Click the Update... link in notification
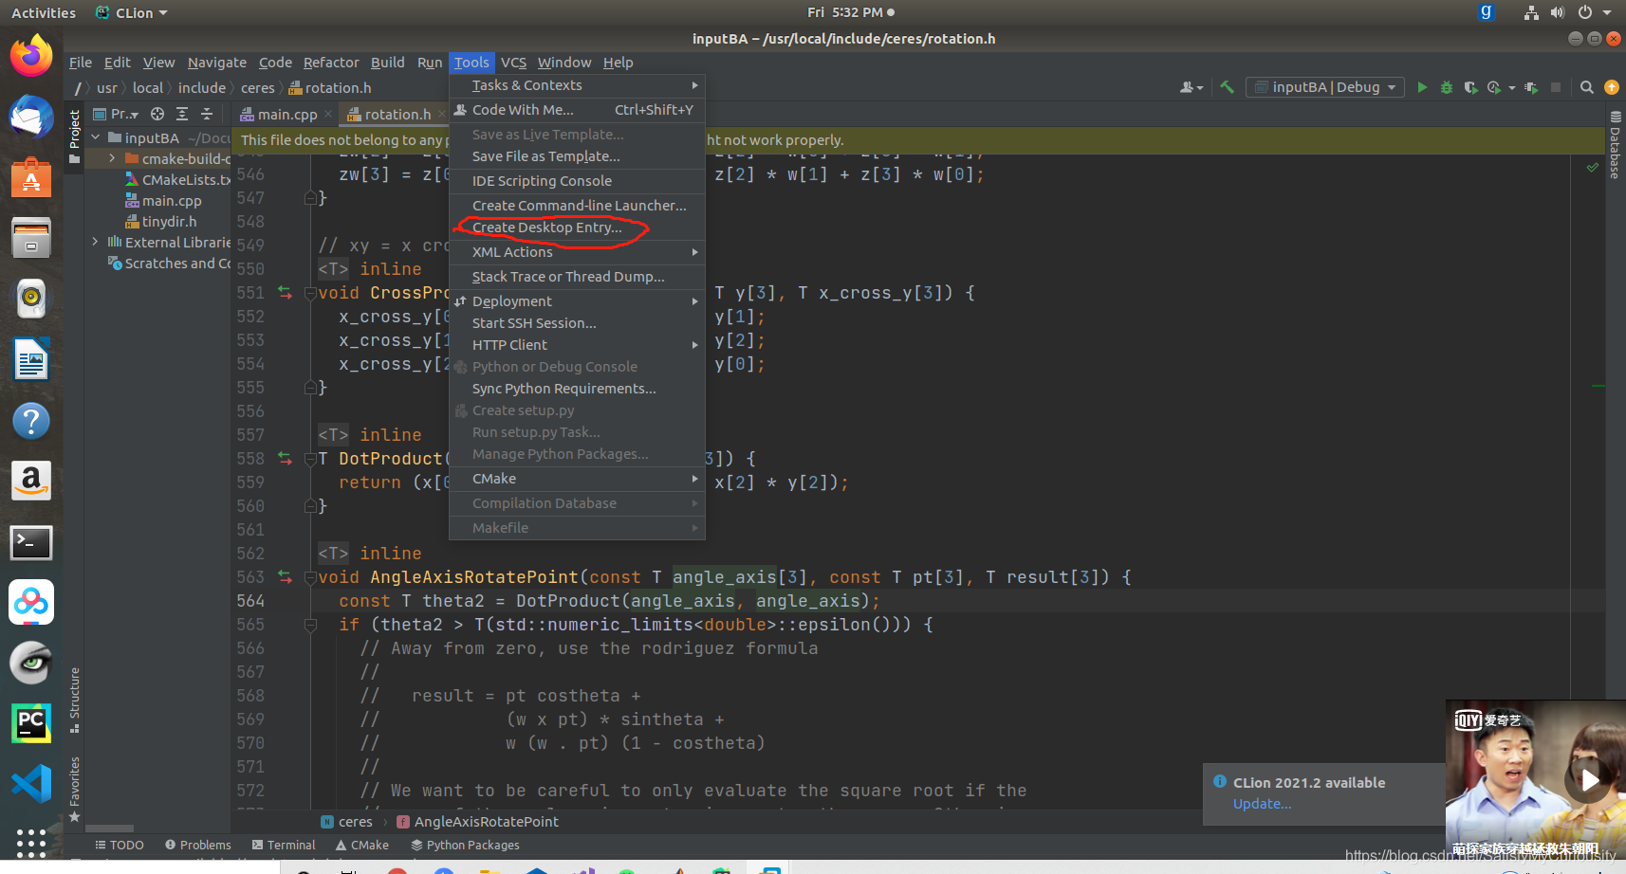The width and height of the screenshot is (1626, 874). pyautogui.click(x=1262, y=804)
